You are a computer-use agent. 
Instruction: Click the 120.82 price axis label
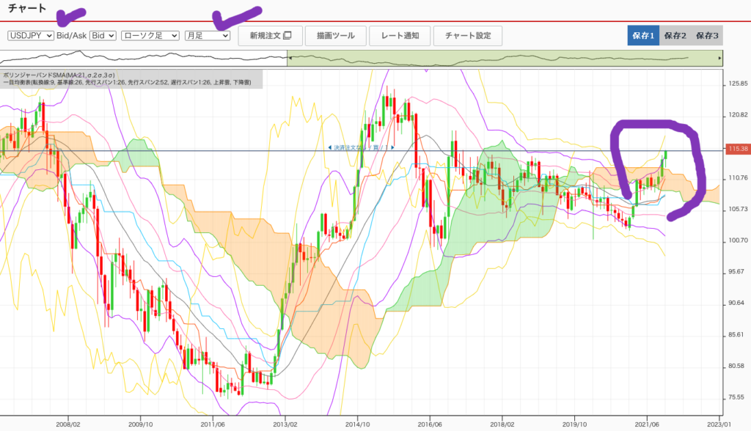click(x=738, y=115)
